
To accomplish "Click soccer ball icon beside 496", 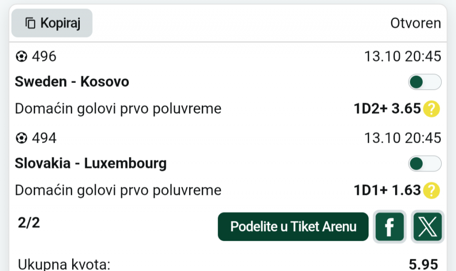I will (x=21, y=57).
